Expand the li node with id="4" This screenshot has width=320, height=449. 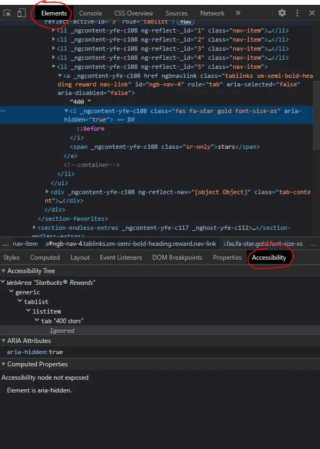click(x=53, y=57)
